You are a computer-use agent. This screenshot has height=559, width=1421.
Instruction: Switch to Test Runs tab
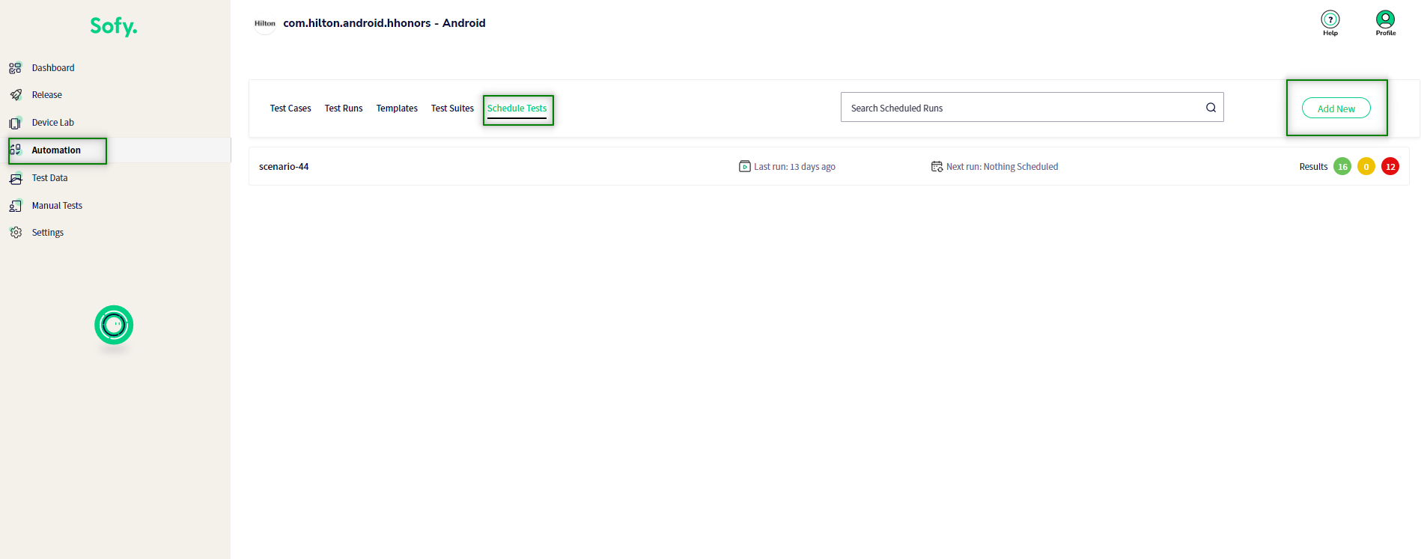344,109
